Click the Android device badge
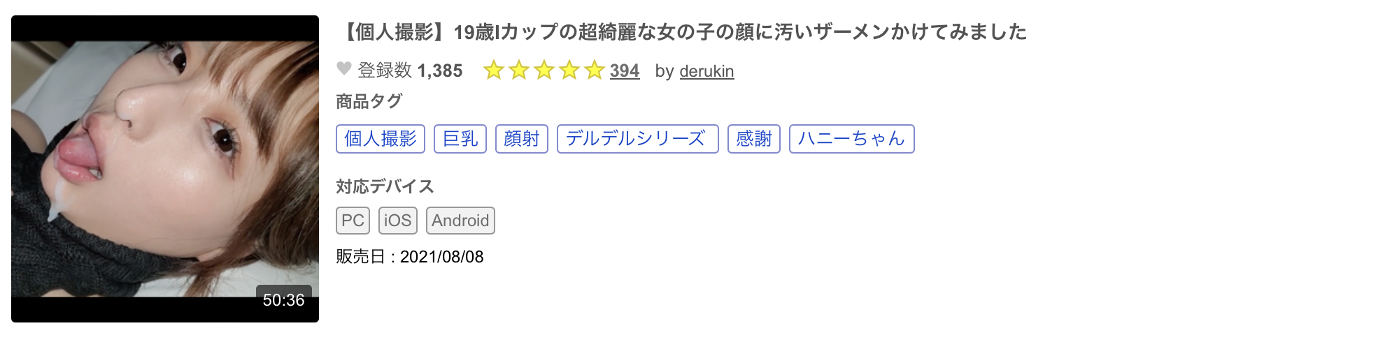The width and height of the screenshot is (1399, 349). (x=460, y=221)
